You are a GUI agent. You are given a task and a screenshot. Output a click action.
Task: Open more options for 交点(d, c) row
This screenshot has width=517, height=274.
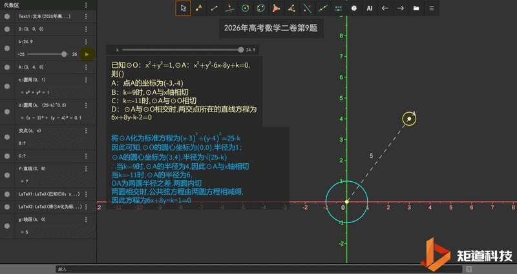86,131
